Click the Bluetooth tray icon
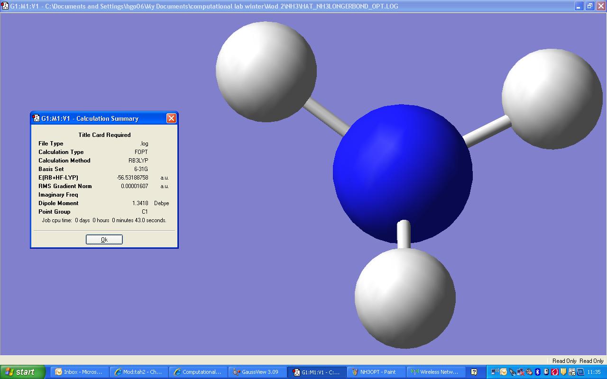This screenshot has height=379, width=607. click(538, 372)
